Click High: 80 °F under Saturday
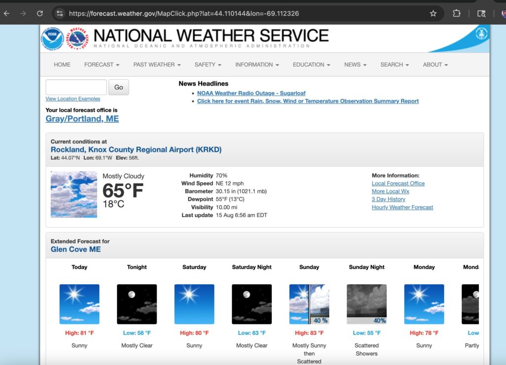The height and width of the screenshot is (365, 506). click(x=194, y=333)
